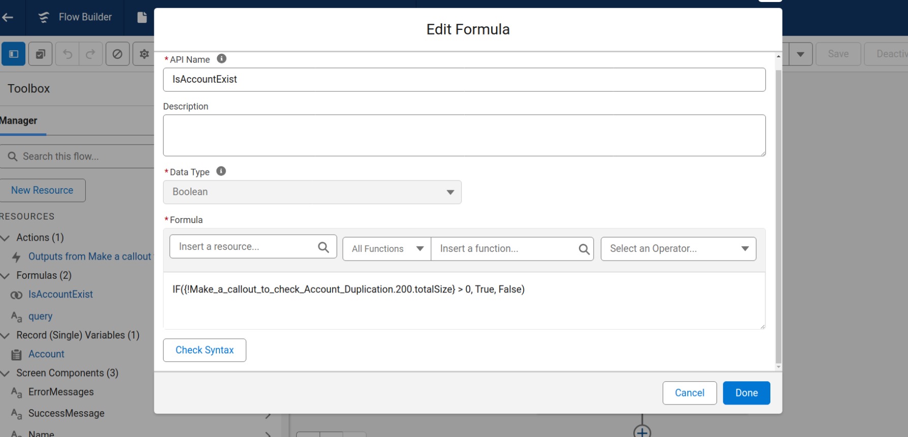Click the back arrow in Flow Builder header
The height and width of the screenshot is (437, 908).
8,17
